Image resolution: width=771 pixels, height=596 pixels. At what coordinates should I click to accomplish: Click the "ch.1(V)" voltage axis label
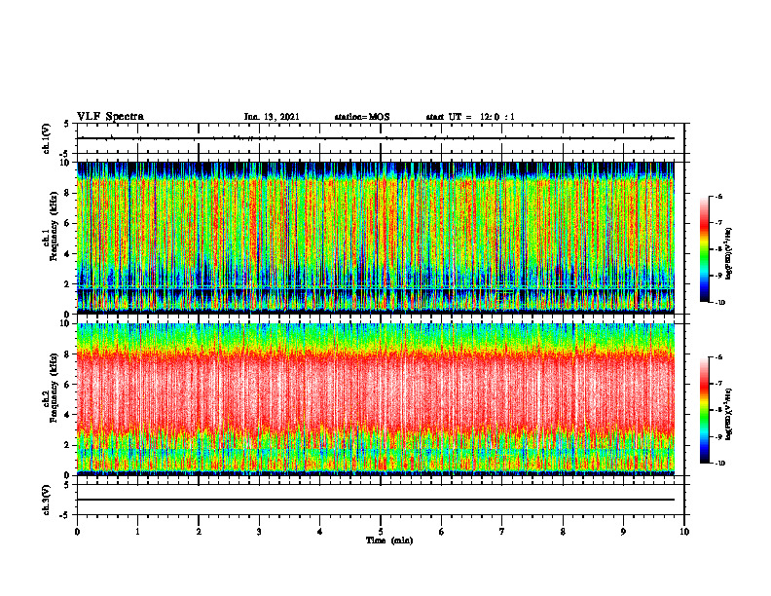[x=47, y=138]
